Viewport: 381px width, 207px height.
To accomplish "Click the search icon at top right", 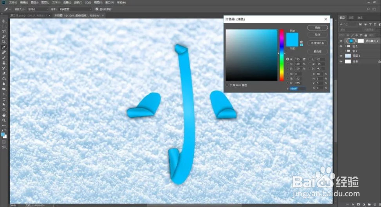I will click(x=368, y=9).
